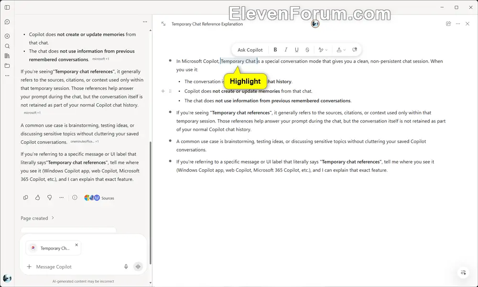
Task: Expand the Page created entry
Action: pos(37,218)
